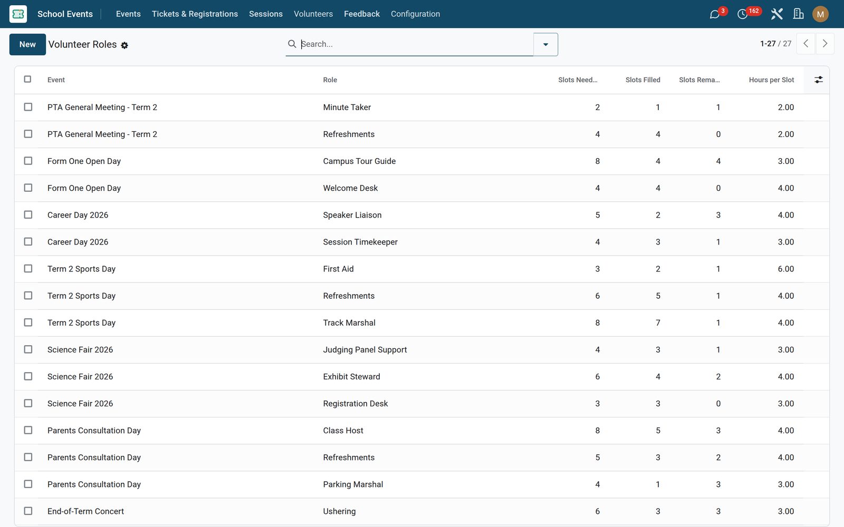Screen dimensions: 844x527
Task: Open the Configuration menu
Action: (415, 14)
